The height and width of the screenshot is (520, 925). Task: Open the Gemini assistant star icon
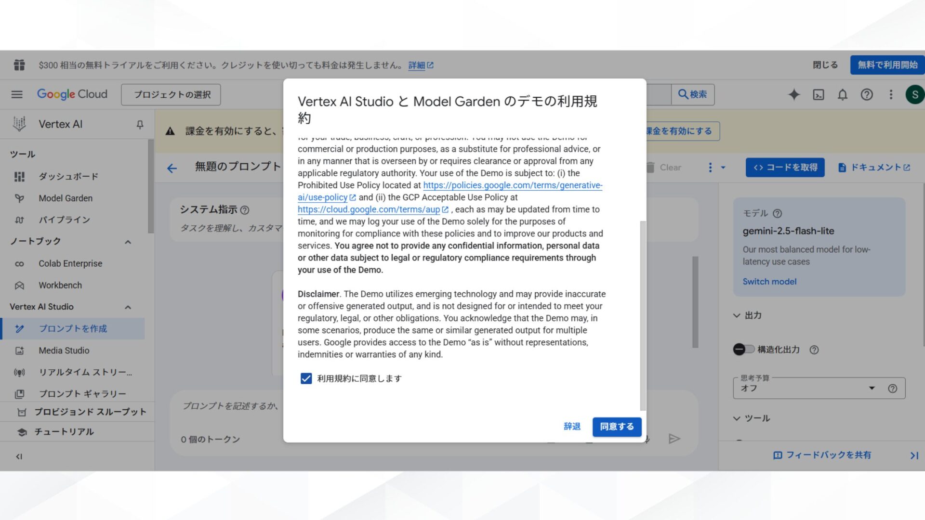pyautogui.click(x=793, y=95)
